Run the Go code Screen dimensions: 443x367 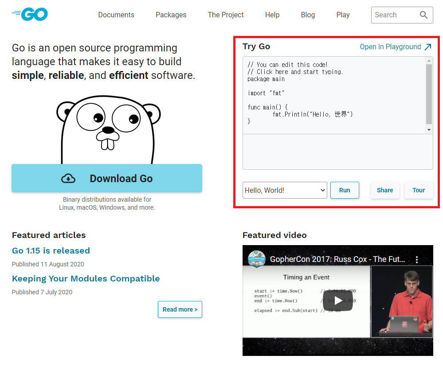click(x=345, y=190)
